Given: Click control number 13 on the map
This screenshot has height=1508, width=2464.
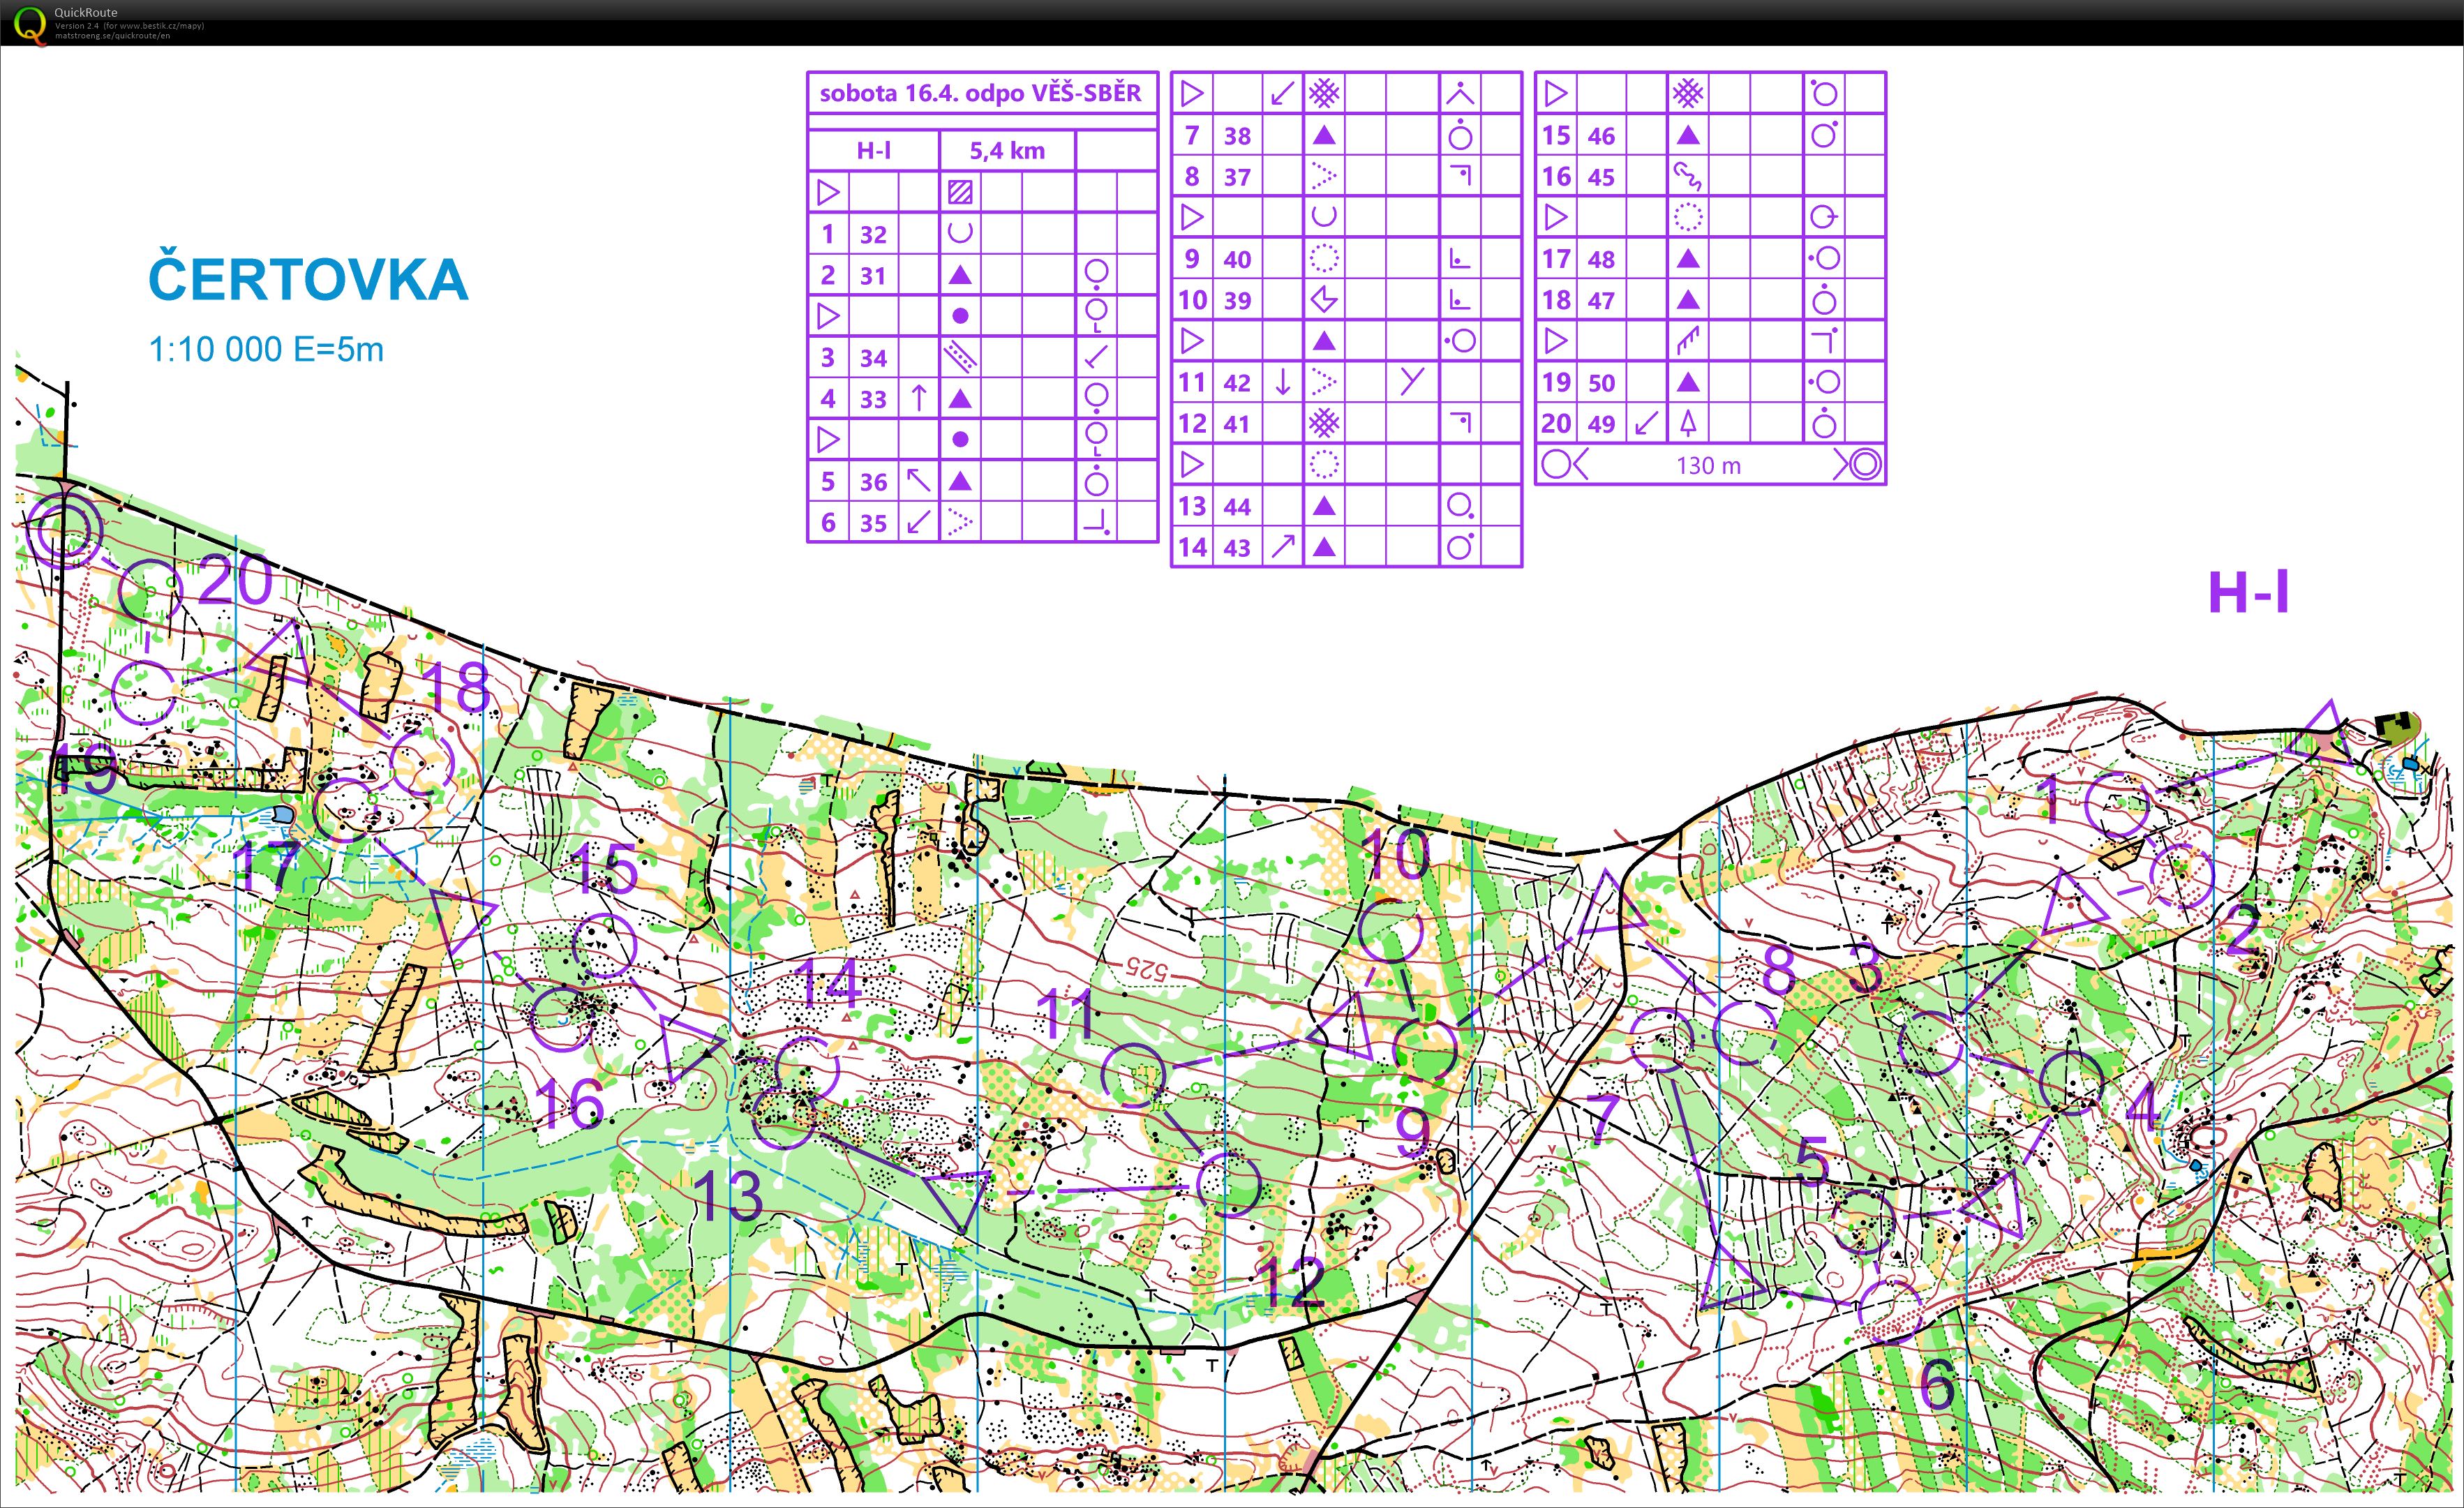Looking at the screenshot, I should pyautogui.click(x=728, y=1195).
